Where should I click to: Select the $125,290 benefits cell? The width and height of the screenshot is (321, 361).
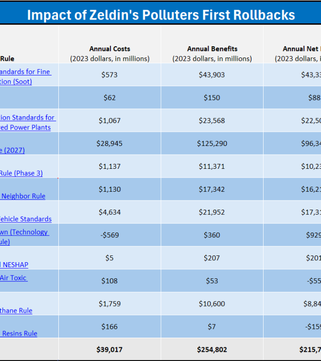(x=212, y=144)
